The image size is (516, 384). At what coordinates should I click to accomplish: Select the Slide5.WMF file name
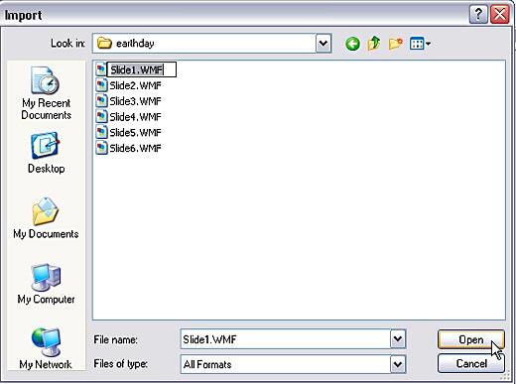(135, 132)
